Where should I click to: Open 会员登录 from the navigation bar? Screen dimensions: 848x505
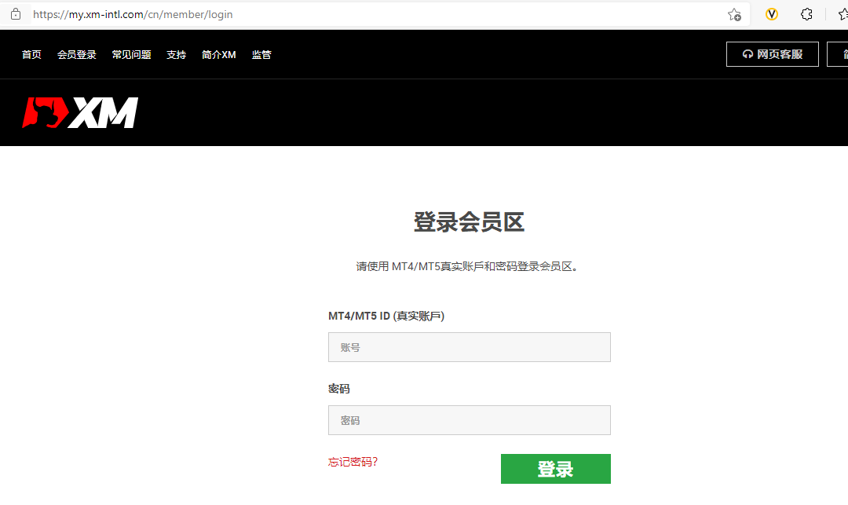click(76, 55)
